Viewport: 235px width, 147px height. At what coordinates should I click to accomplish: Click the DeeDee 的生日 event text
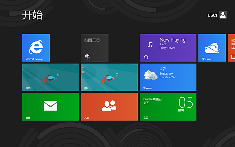coord(152,99)
